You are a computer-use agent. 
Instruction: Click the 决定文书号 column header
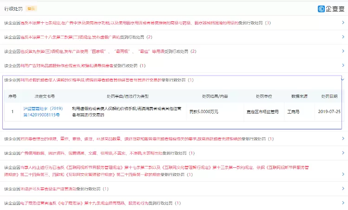(45, 96)
